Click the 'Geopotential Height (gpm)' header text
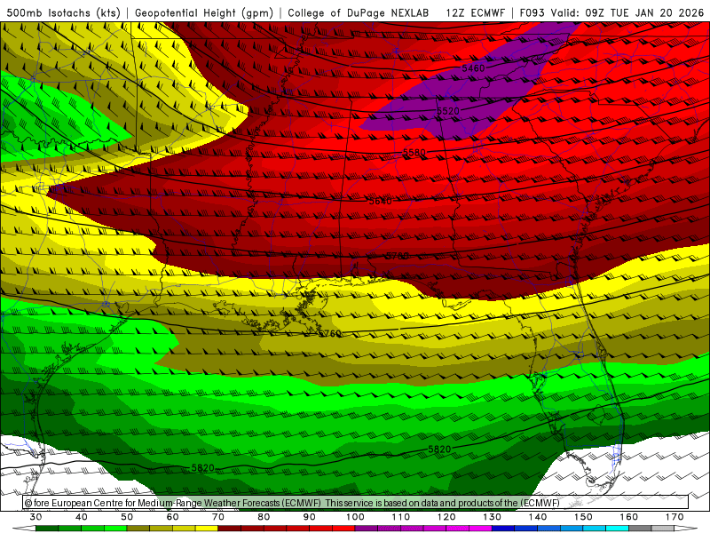 click(204, 12)
